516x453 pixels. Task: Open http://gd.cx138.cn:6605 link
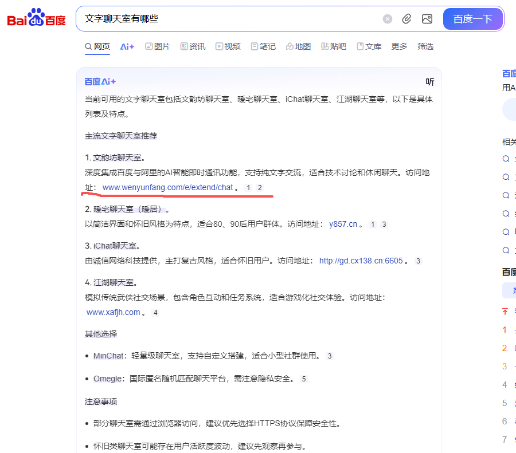pos(361,261)
